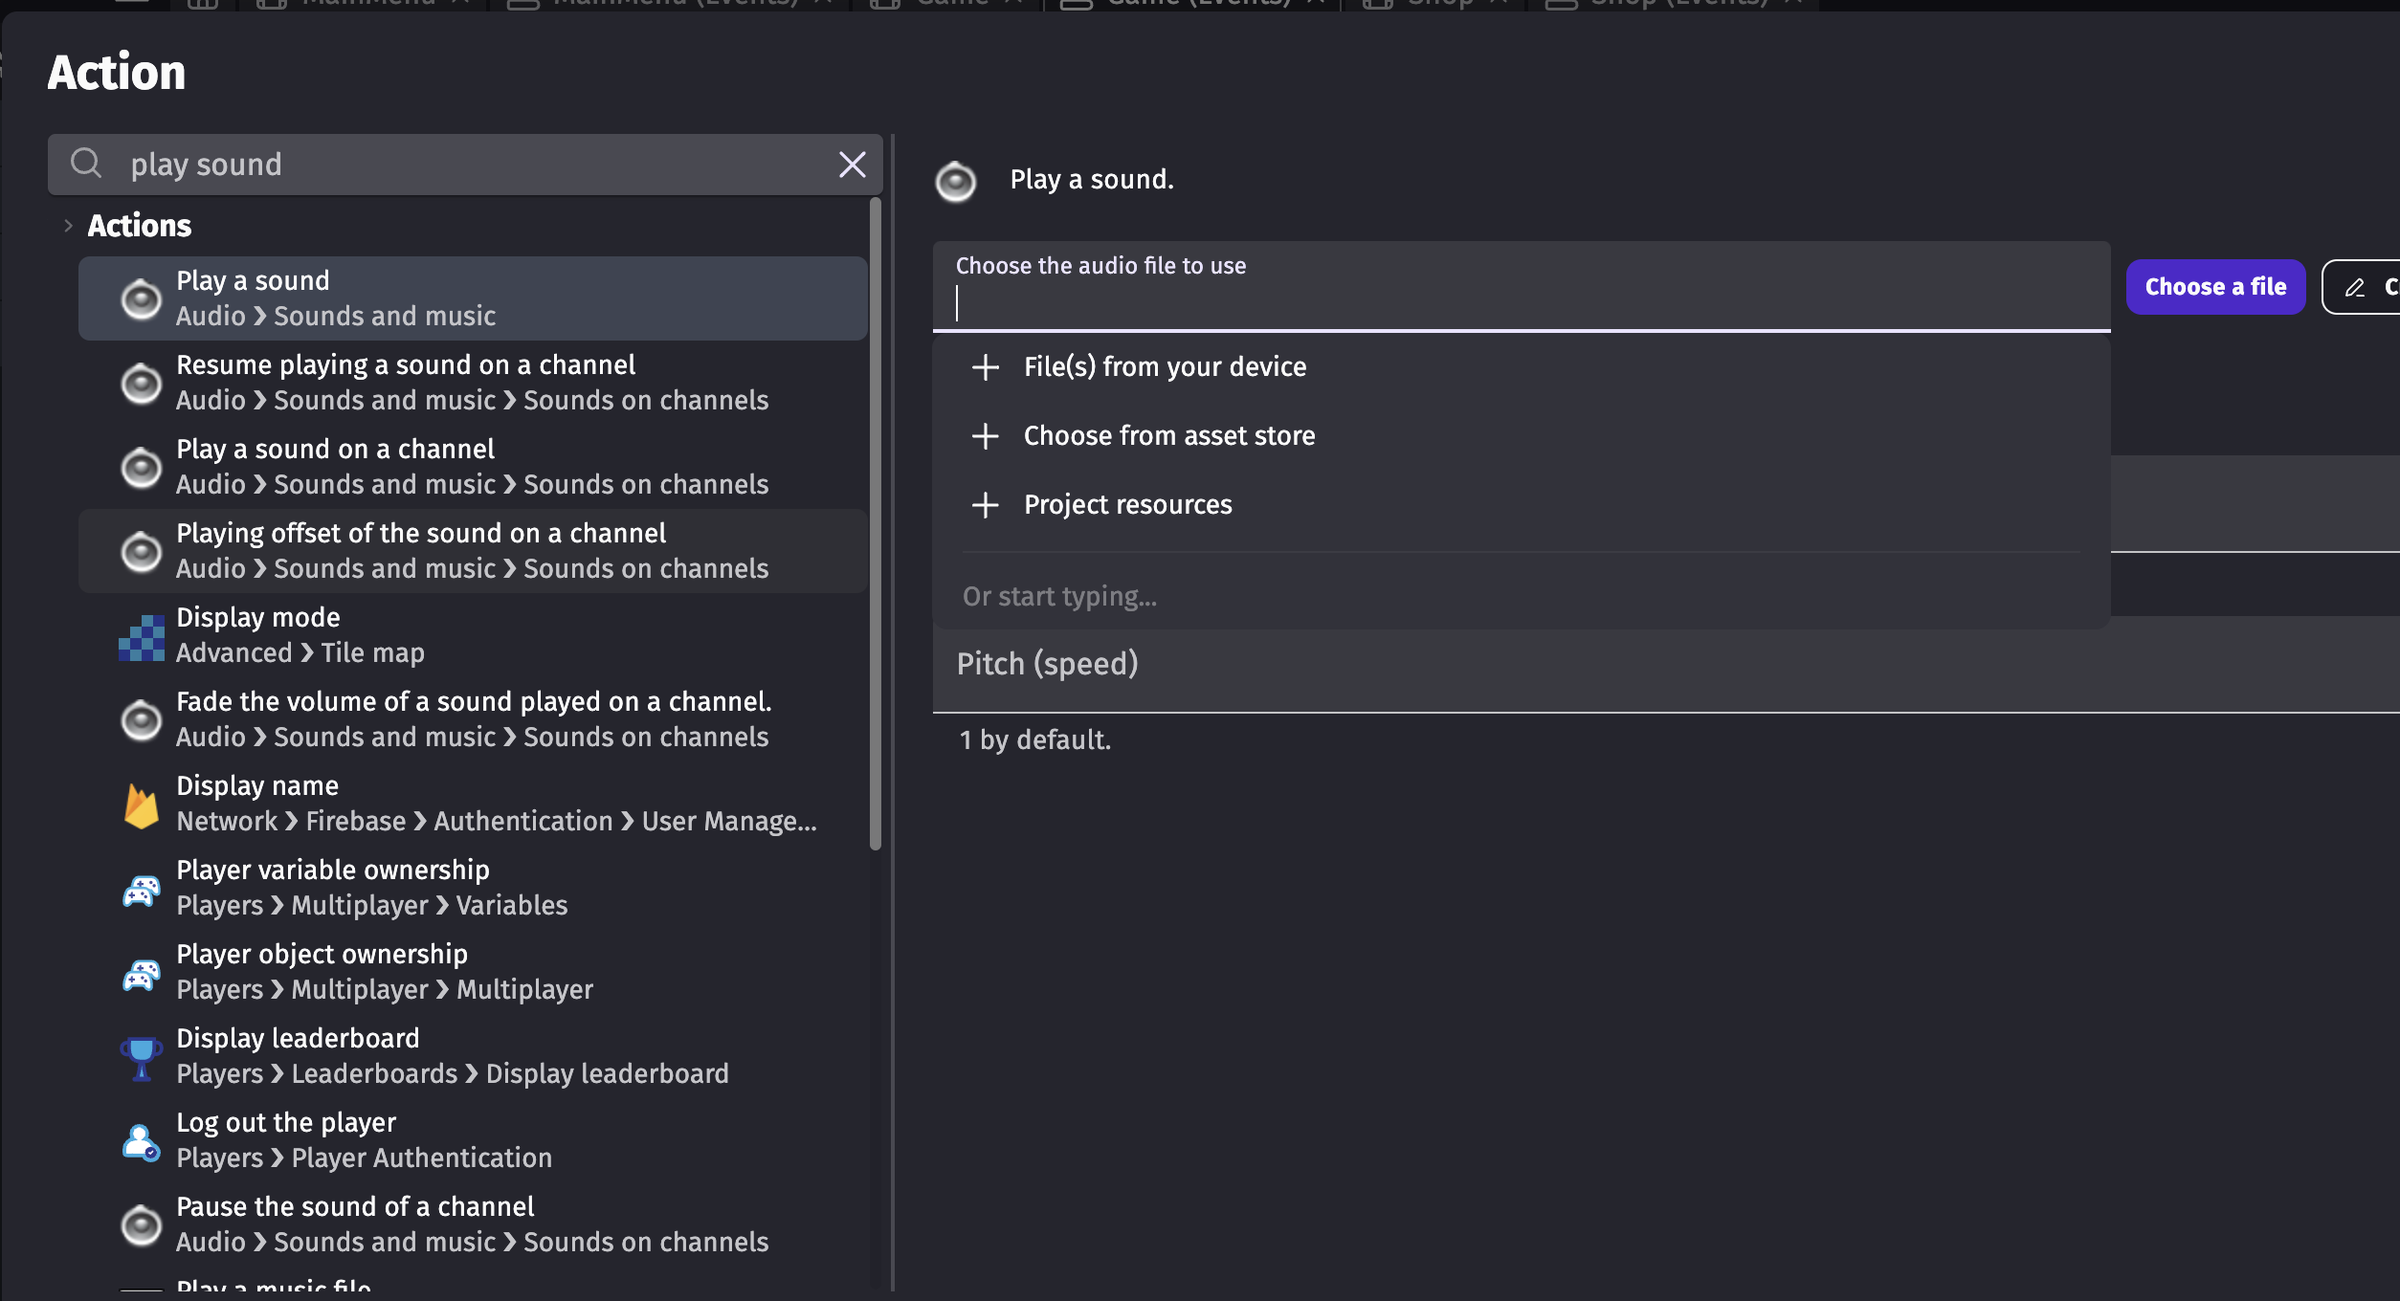Click the tile map icon for Display mode
Screen dimensions: 2400x1301
click(141, 637)
